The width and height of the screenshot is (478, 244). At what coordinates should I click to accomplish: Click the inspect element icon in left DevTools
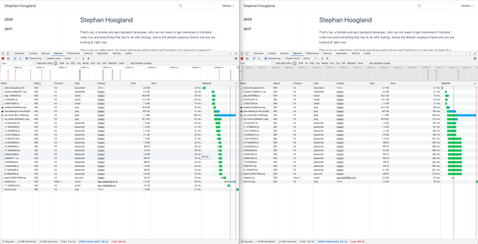pyautogui.click(x=3, y=53)
